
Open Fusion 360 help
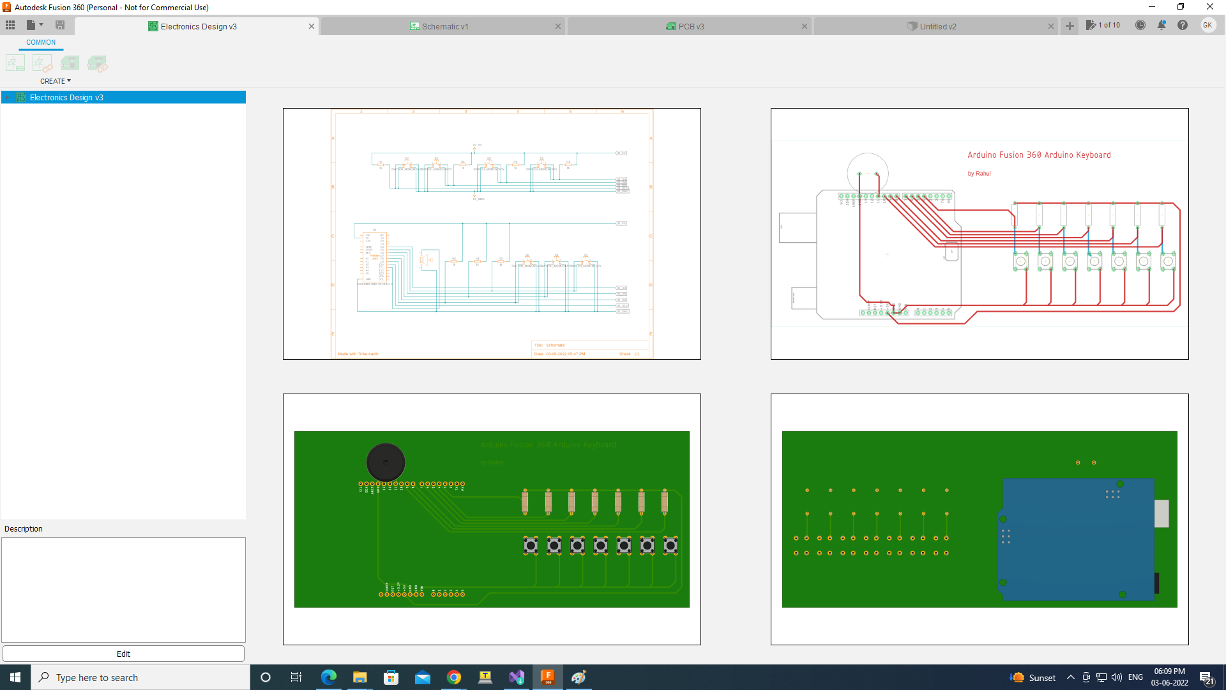point(1183,25)
